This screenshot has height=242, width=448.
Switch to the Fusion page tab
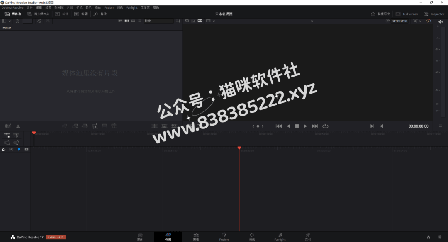(x=224, y=237)
